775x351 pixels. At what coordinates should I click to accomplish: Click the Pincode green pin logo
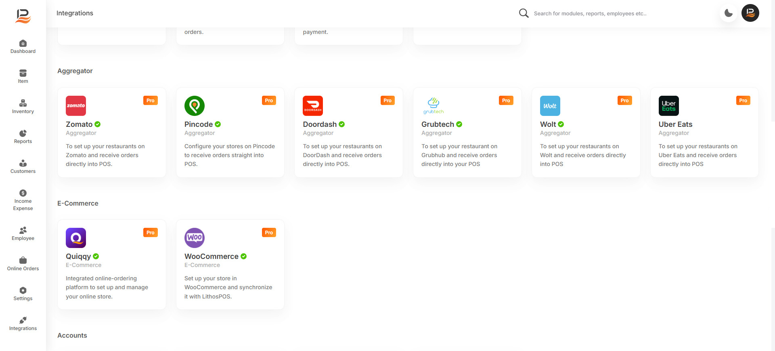click(195, 106)
